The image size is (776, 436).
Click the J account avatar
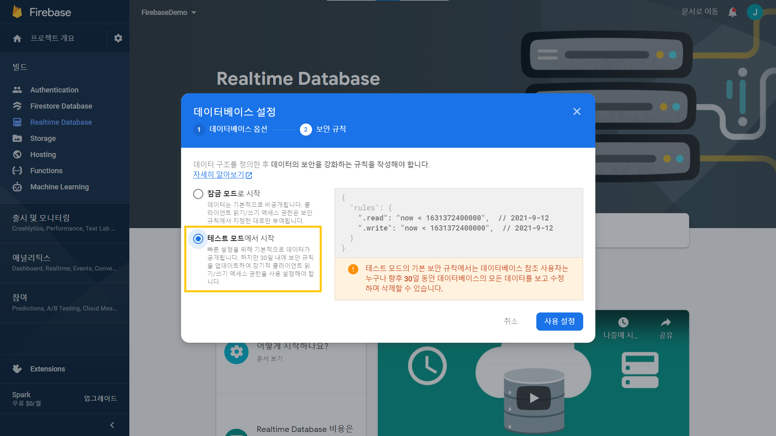coord(755,12)
